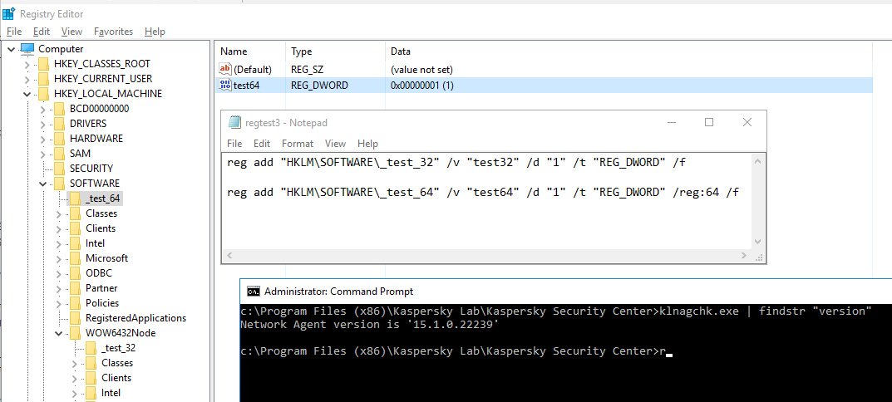Maximize the regtest3 Notepad window
The width and height of the screenshot is (892, 402).
coord(709,122)
